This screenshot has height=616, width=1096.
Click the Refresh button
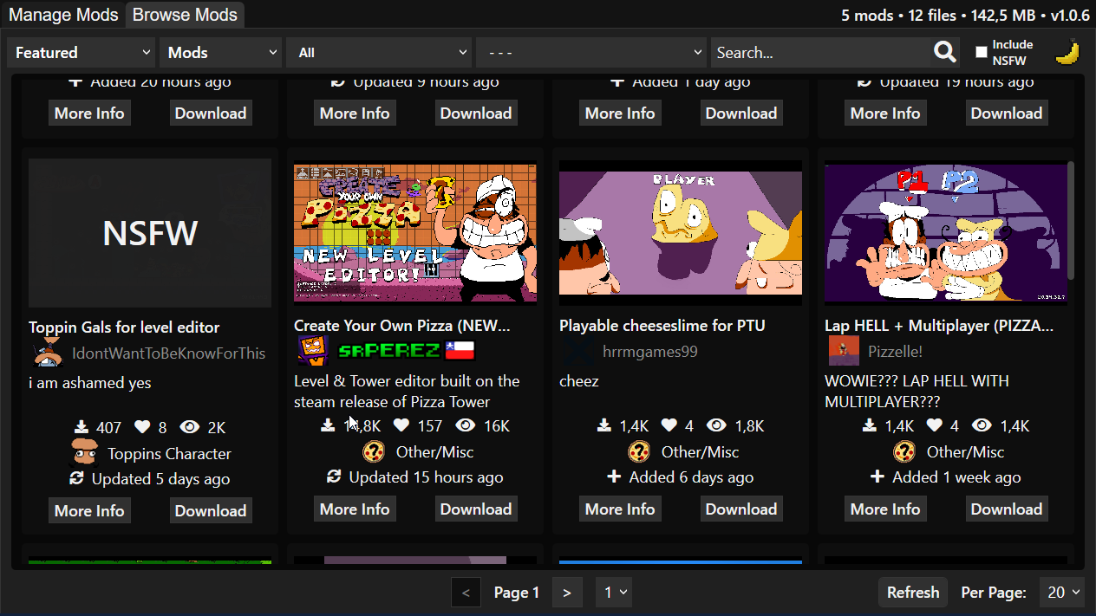coord(913,593)
